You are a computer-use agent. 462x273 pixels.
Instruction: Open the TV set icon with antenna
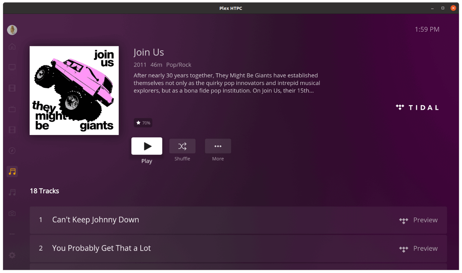click(12, 109)
